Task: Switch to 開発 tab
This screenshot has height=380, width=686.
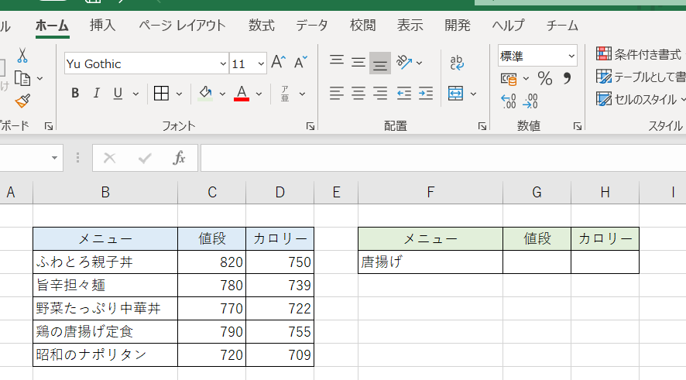Action: point(458,26)
